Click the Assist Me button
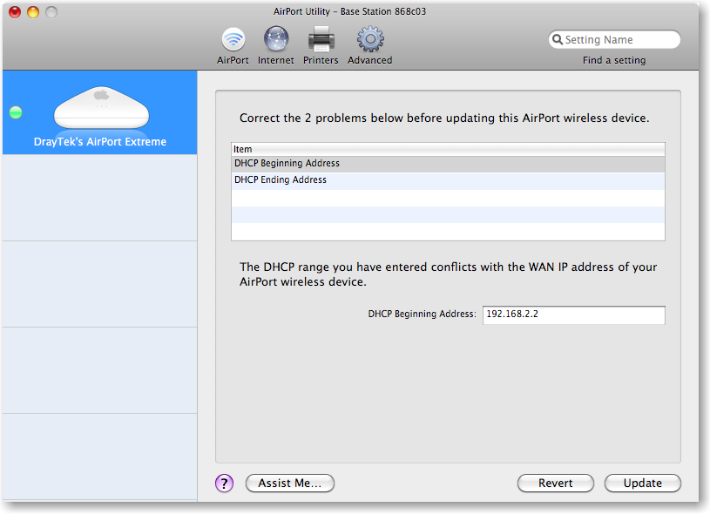The image size is (710, 514). (x=289, y=483)
